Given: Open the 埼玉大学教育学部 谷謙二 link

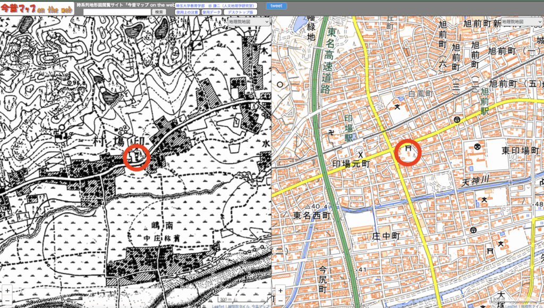Looking at the screenshot, I should [x=215, y=5].
